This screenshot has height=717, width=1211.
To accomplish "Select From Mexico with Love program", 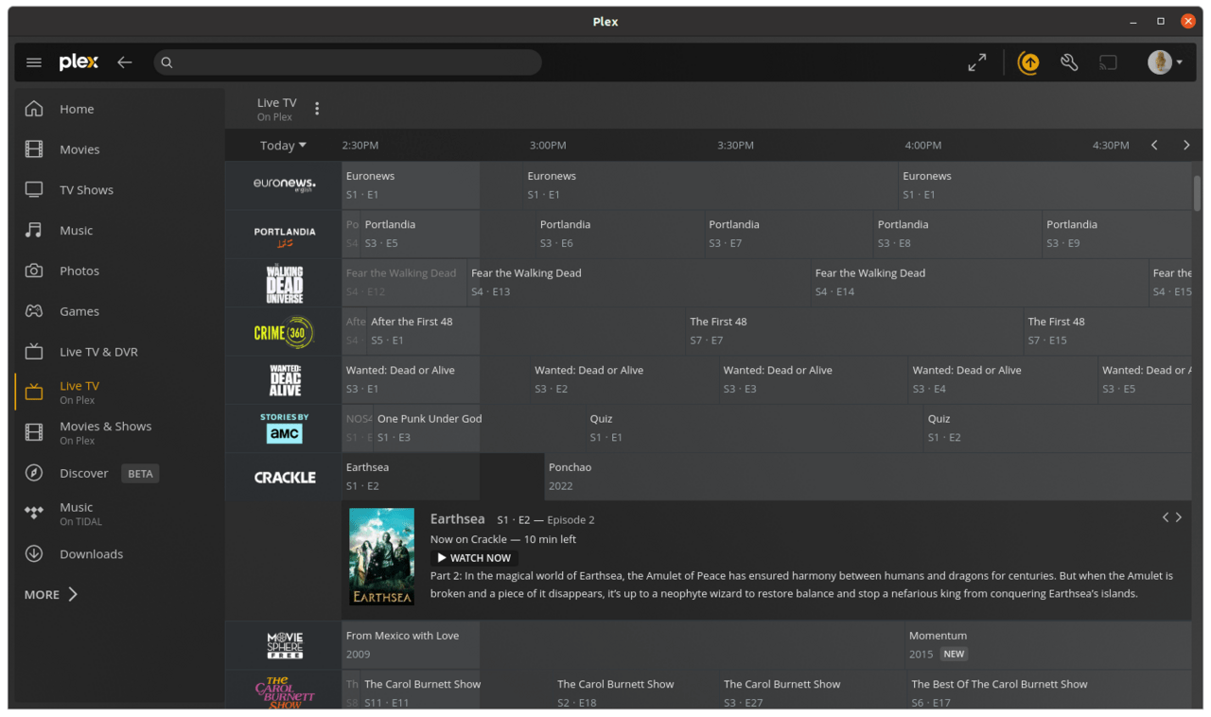I will [x=623, y=646].
